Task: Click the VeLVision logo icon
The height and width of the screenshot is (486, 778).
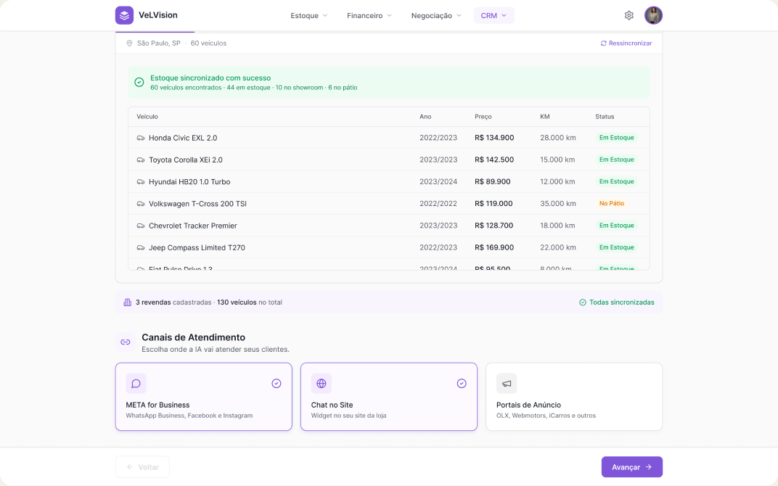Action: click(x=124, y=15)
